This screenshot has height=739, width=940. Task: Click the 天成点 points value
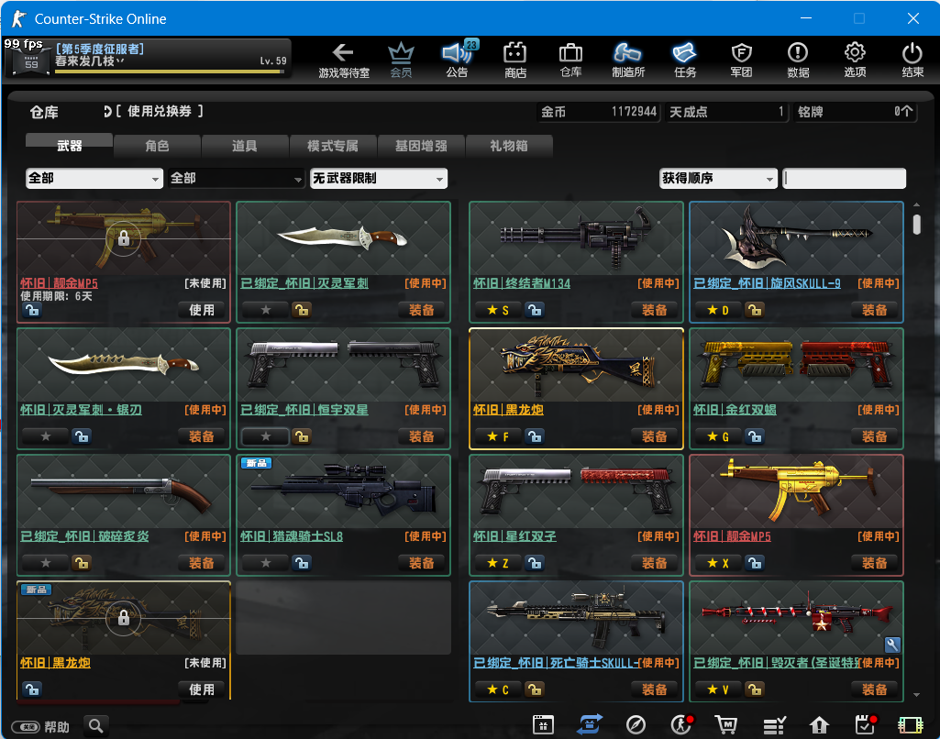(726, 112)
